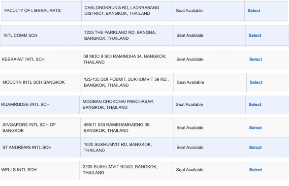Click the Chalongkrung Rd Ladkrabang address

coord(122,11)
